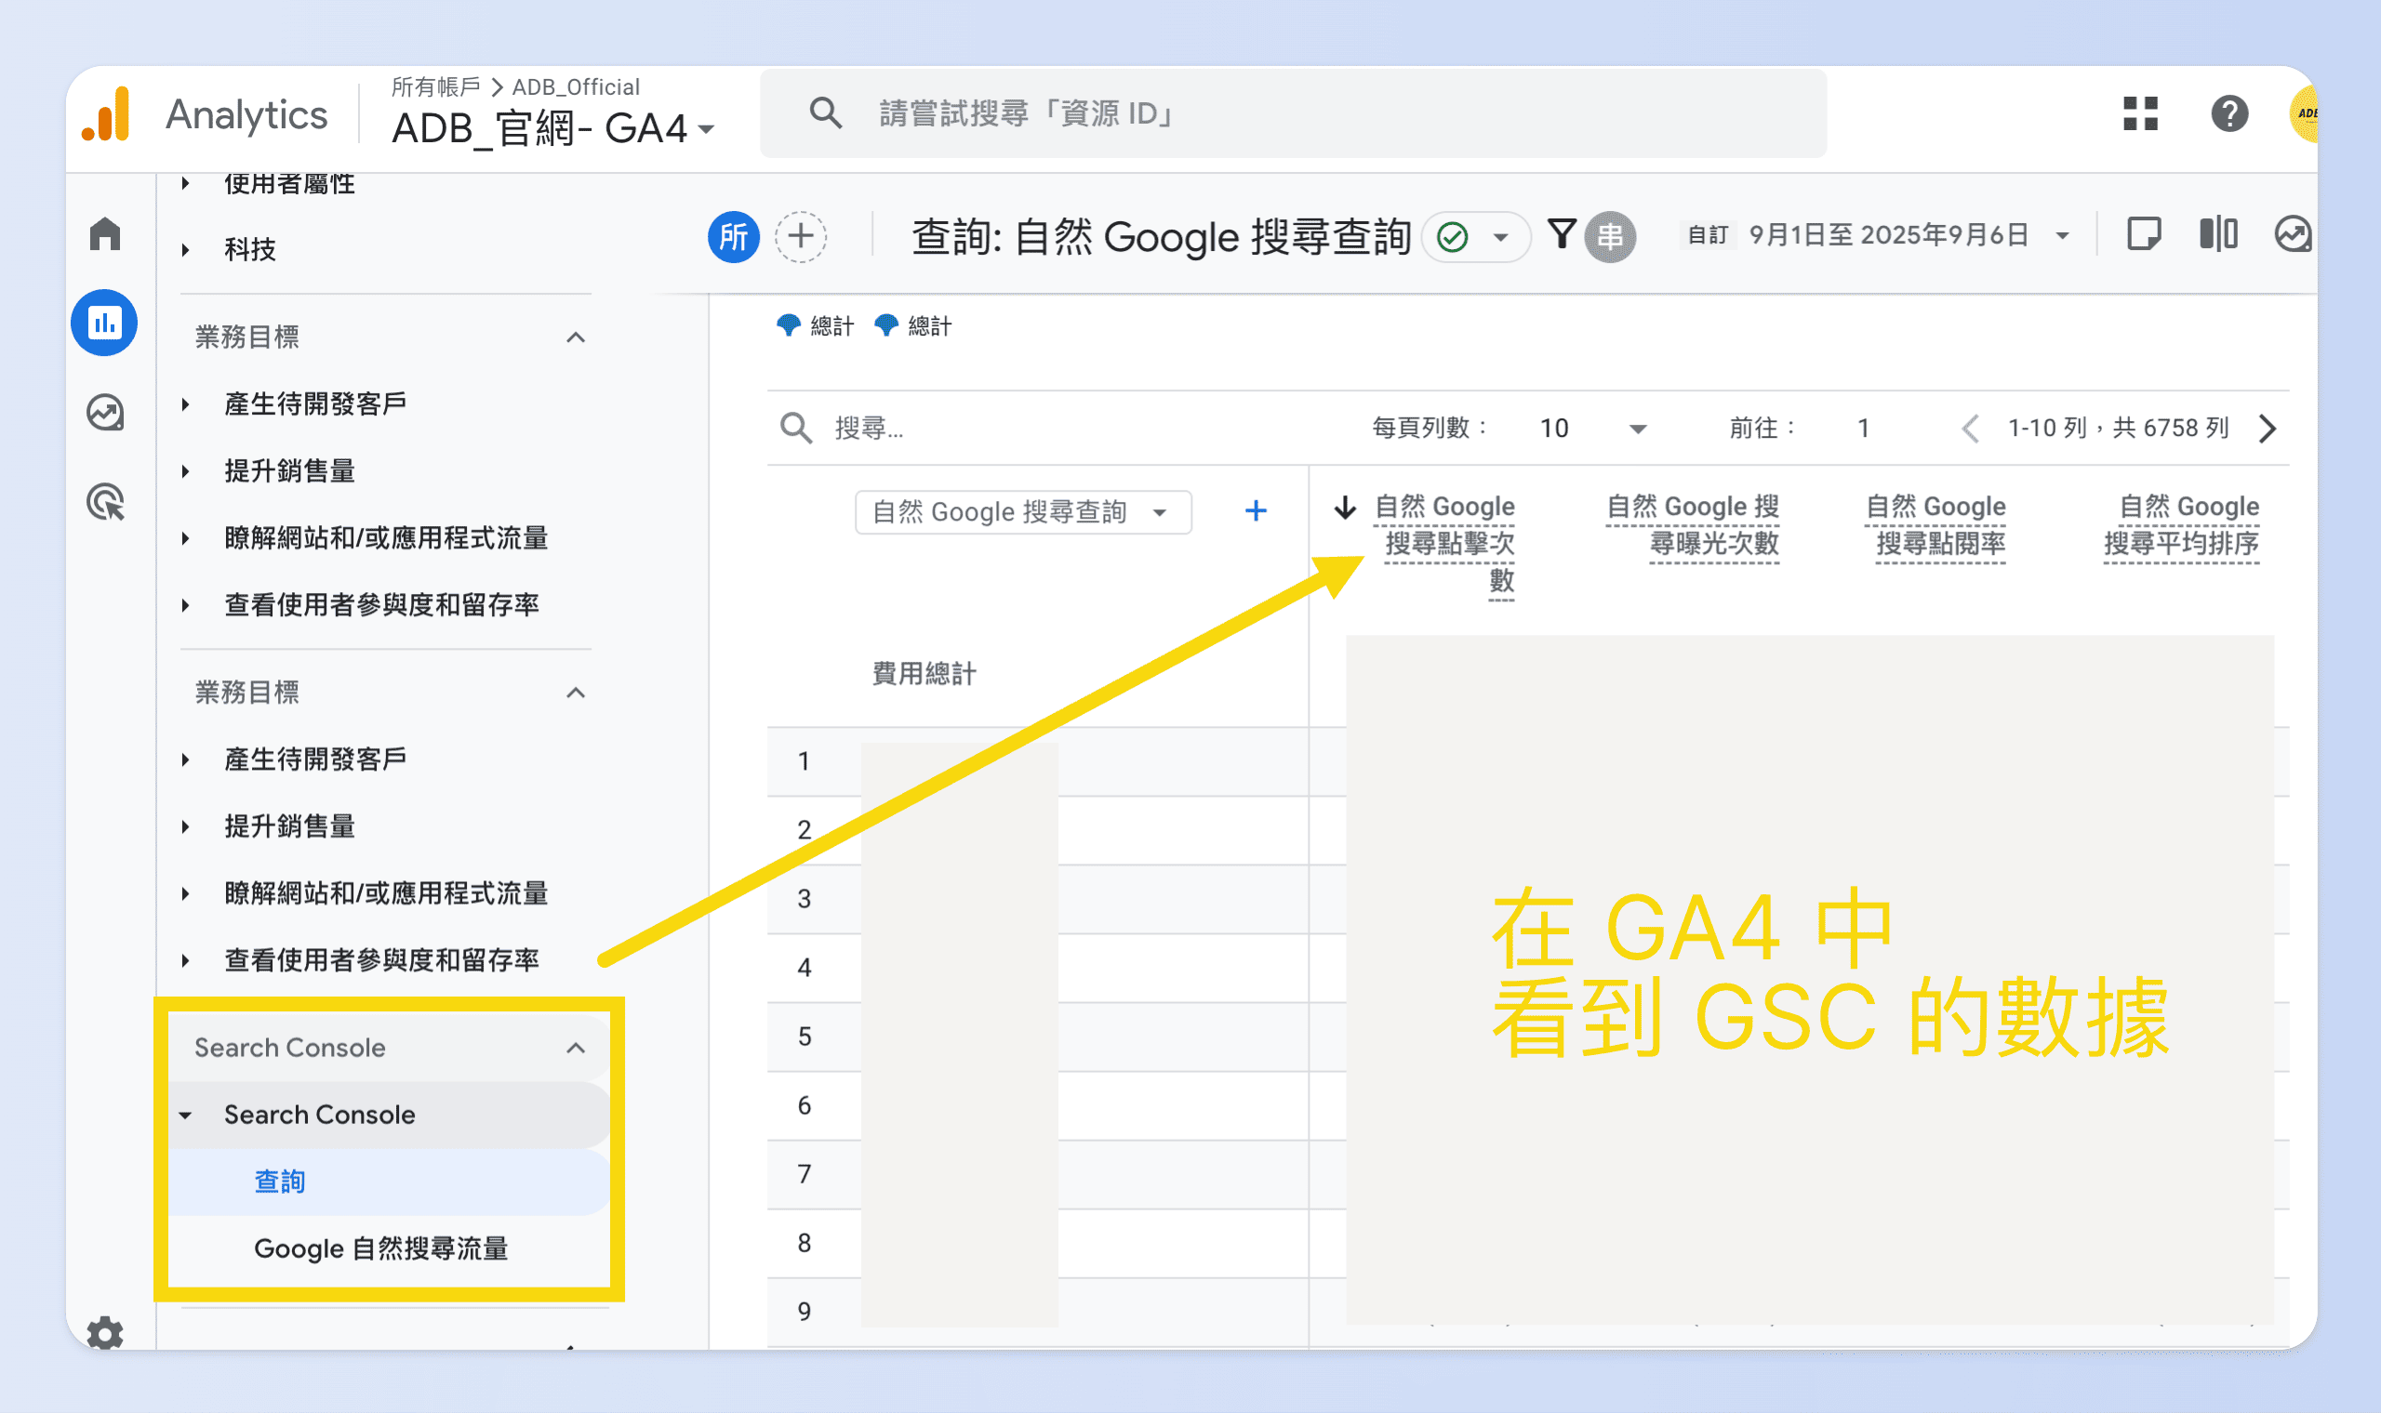The width and height of the screenshot is (2381, 1413).
Task: Open the comparison editor icon
Action: coord(2219,233)
